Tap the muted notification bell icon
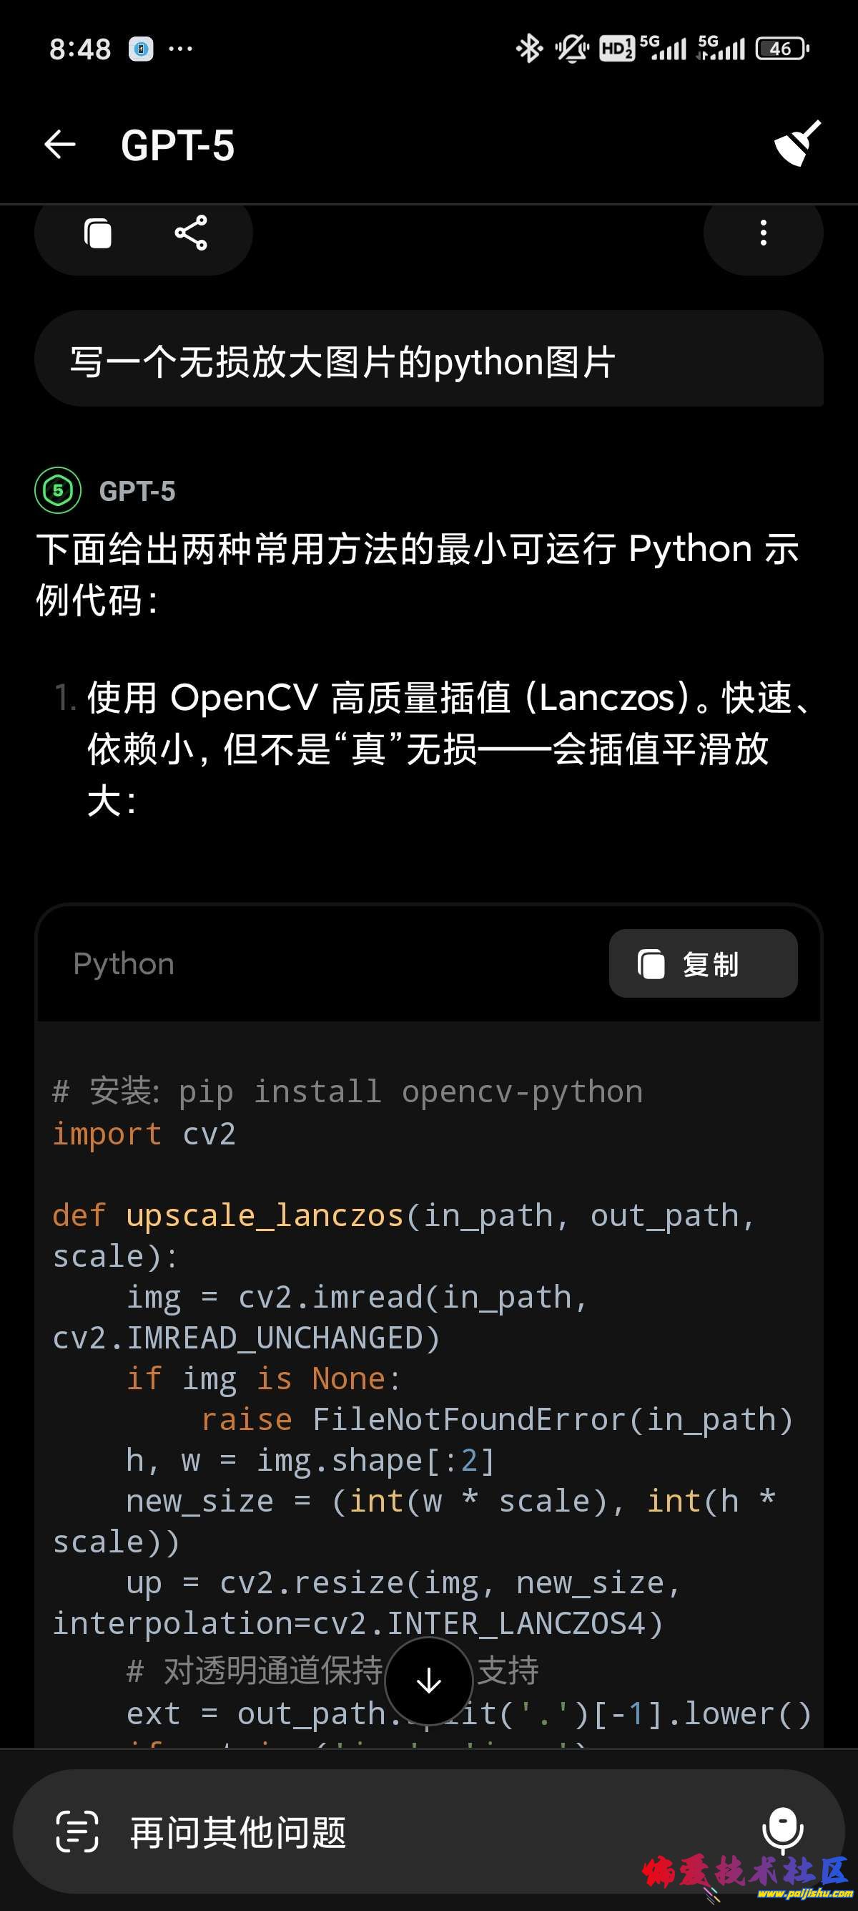This screenshot has width=858, height=1911. pyautogui.click(x=572, y=49)
